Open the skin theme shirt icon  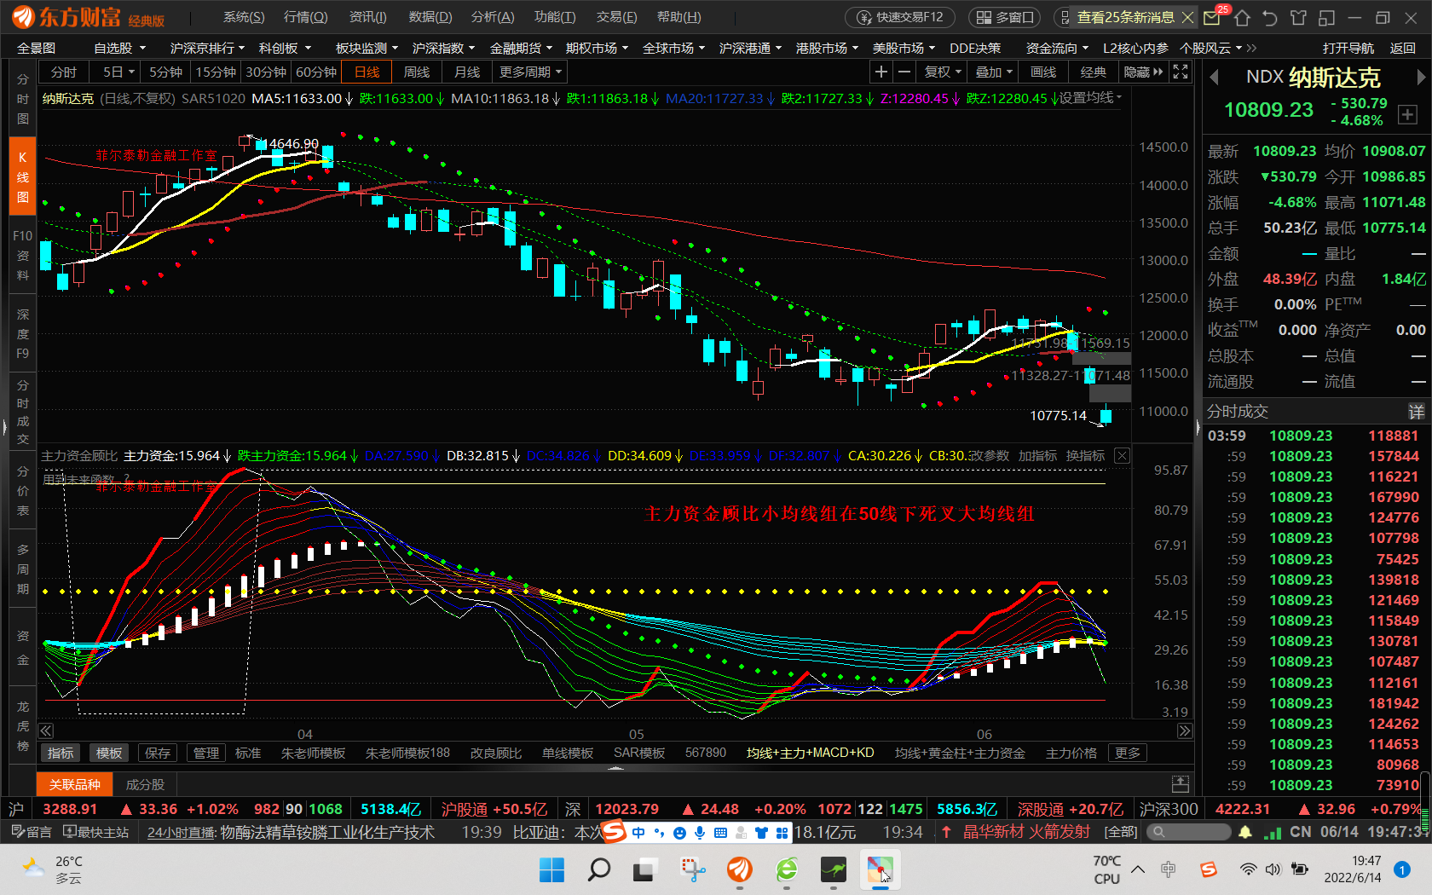click(x=1298, y=18)
